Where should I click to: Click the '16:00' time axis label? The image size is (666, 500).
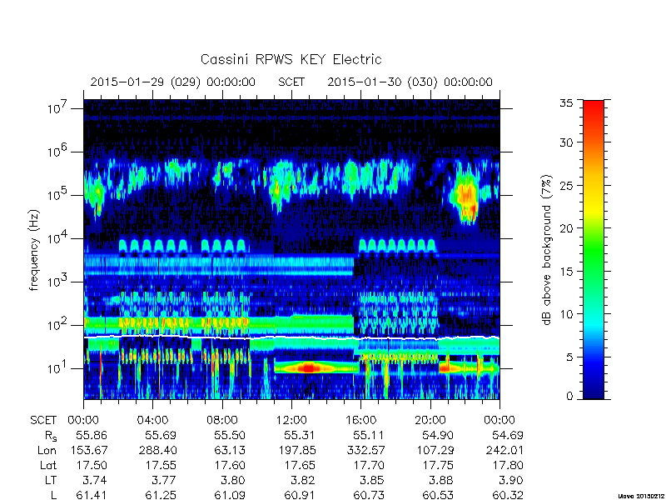point(360,421)
